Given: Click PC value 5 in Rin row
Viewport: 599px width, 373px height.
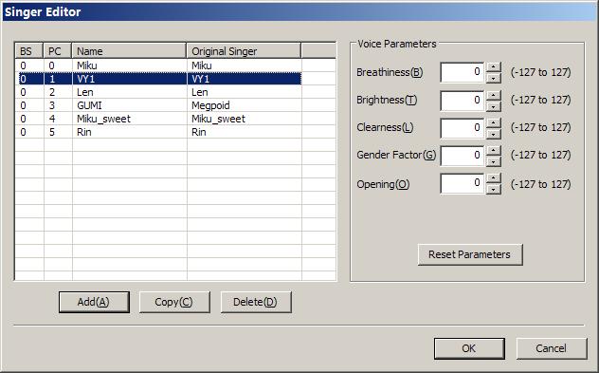Looking at the screenshot, I should point(58,132).
